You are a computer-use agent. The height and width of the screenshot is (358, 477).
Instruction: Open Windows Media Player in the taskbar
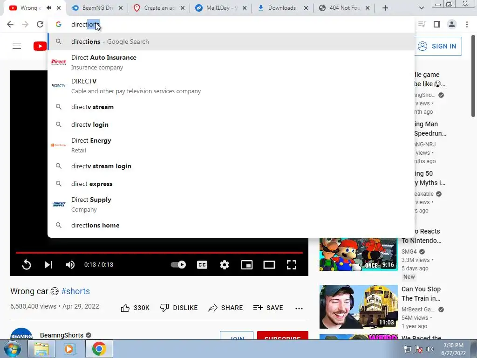tap(69, 349)
